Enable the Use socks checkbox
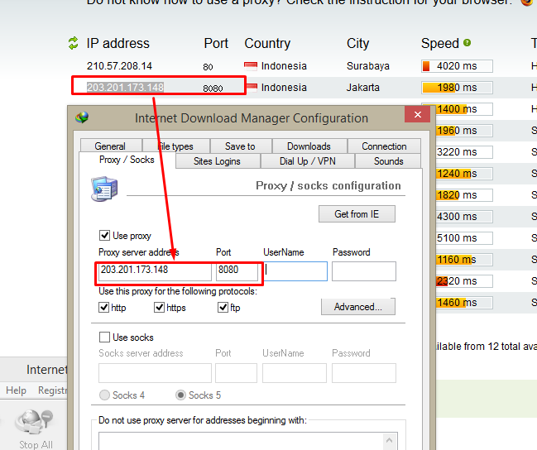The height and width of the screenshot is (450, 537). [x=104, y=337]
